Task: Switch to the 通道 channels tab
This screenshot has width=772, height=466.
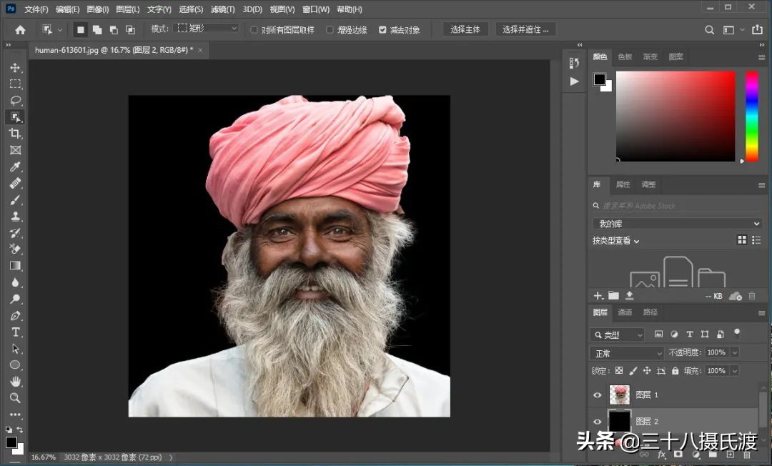Action: (x=625, y=312)
